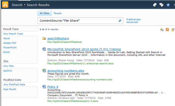Click 'Authors: Shane Young' metadata text
175x106 pixels.
click(x=61, y=60)
